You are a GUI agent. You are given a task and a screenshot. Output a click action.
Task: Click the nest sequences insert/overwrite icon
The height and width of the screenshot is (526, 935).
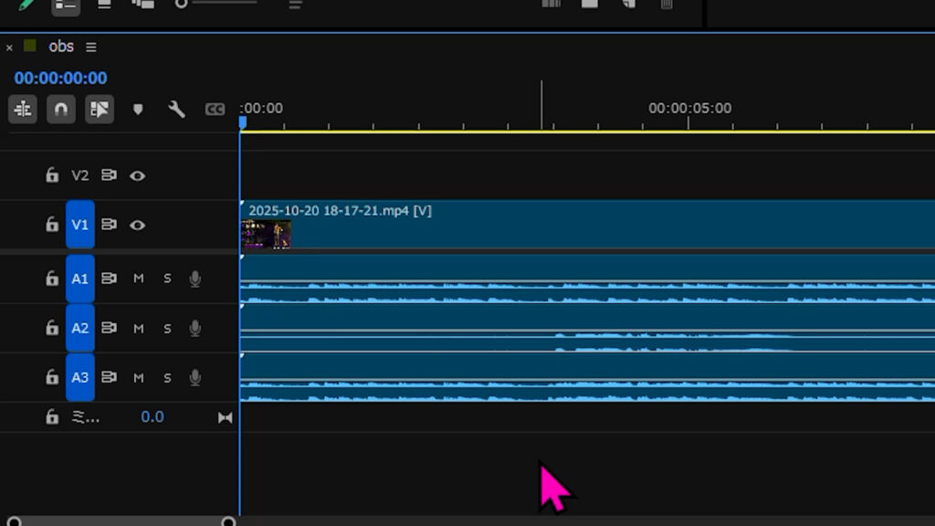click(23, 110)
